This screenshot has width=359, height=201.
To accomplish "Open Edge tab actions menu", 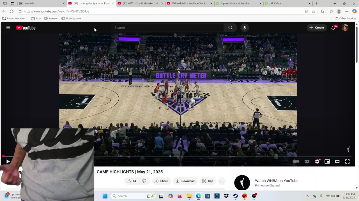I will (12, 3).
